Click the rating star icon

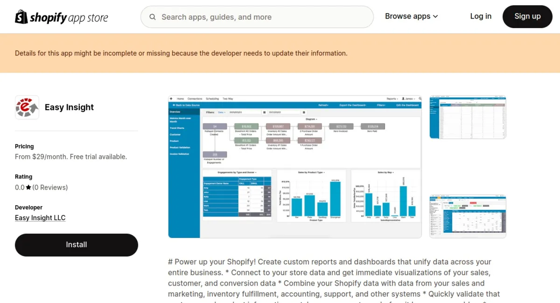click(28, 187)
